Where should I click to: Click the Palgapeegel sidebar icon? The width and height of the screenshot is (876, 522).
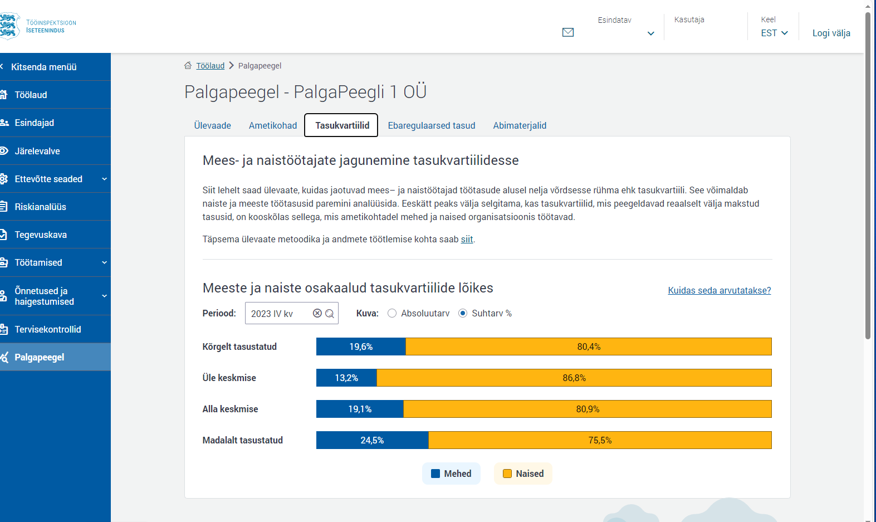pos(4,357)
